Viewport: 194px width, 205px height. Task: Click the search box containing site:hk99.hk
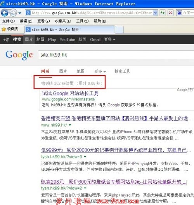coord(116,55)
